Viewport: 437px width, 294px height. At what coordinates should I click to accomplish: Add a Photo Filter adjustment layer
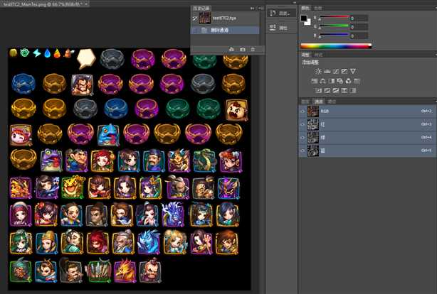click(x=339, y=81)
